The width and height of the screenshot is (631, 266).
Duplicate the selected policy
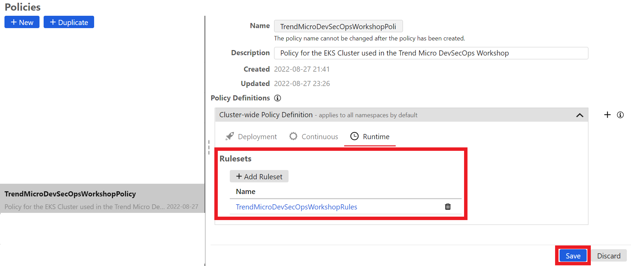(69, 22)
